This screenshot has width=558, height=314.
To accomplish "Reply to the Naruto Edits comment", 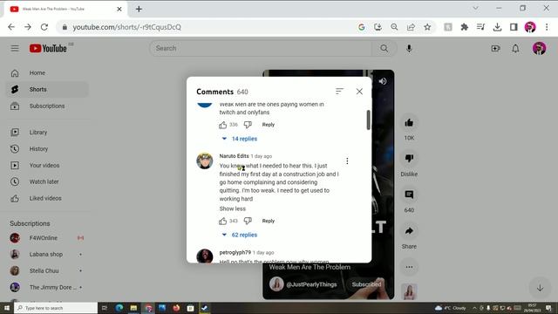I will click(269, 221).
